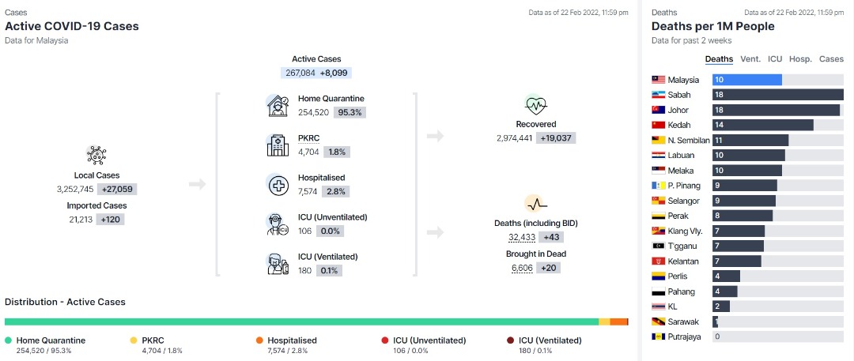Click the orange Hospitalised legend dot
854x361 pixels.
[259, 340]
